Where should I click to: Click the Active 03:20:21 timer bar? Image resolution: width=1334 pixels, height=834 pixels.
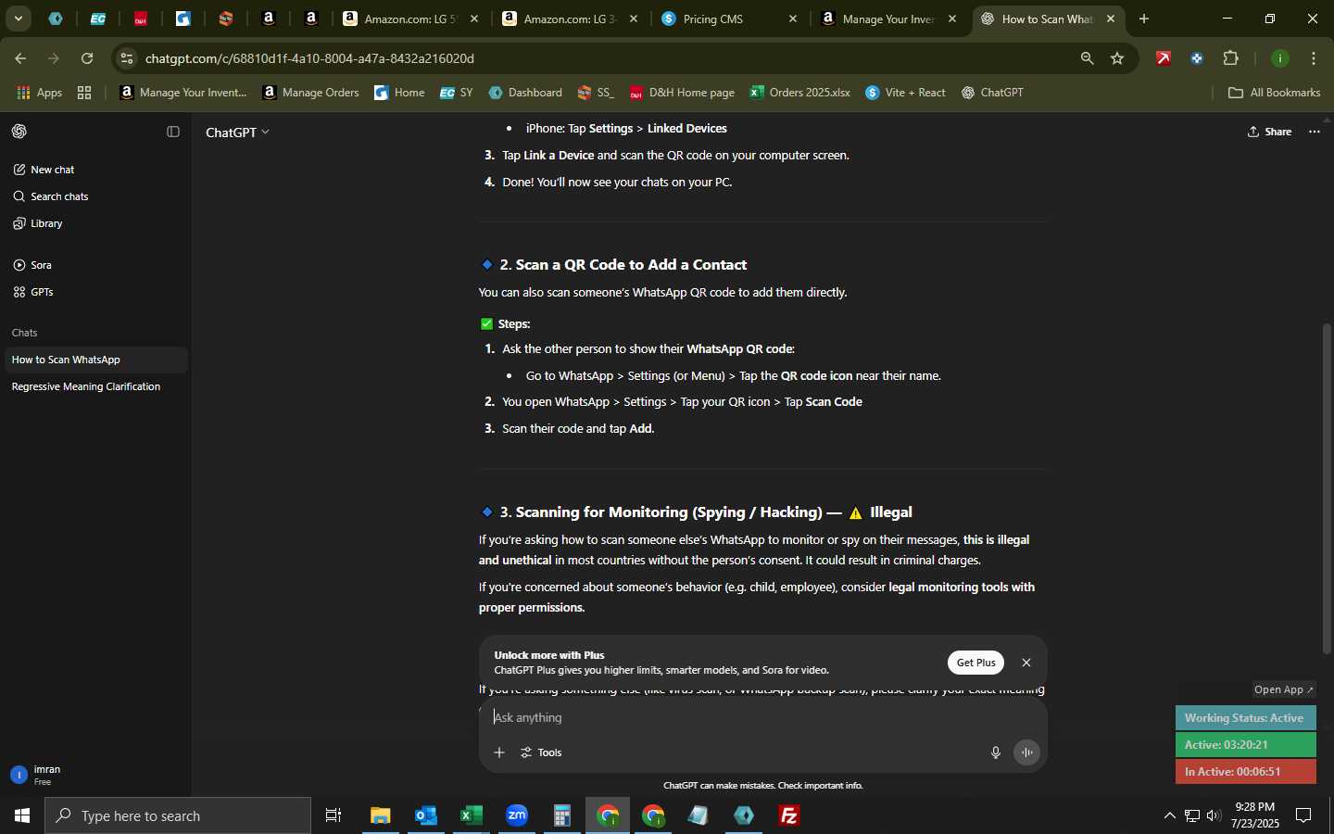click(x=1245, y=745)
